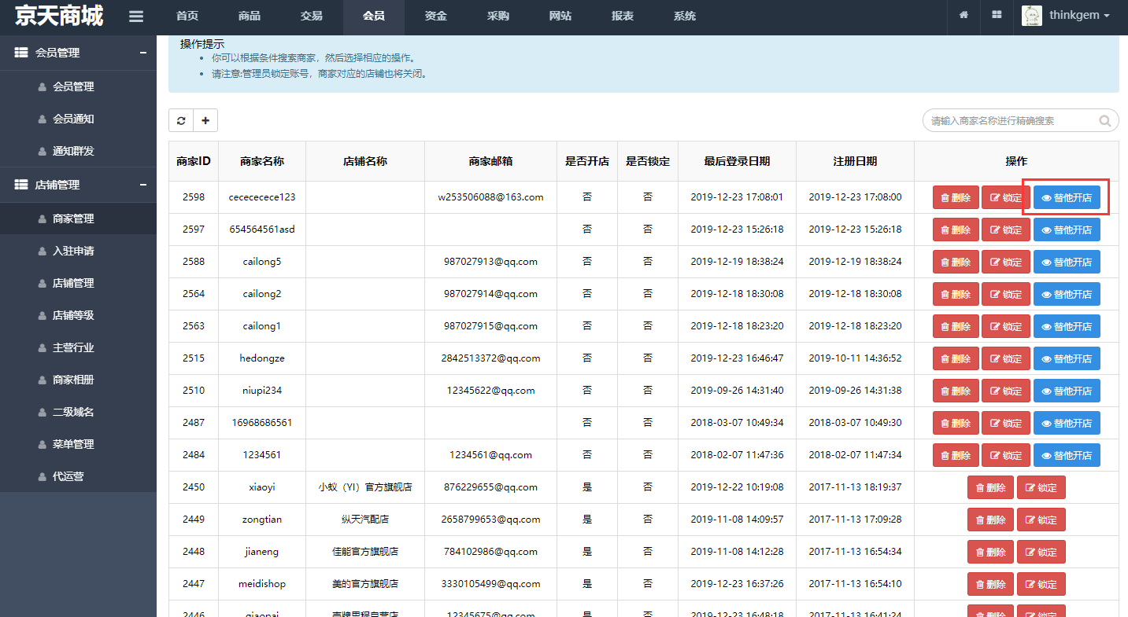
Task: Open 首页 in top navigation
Action: click(x=187, y=16)
